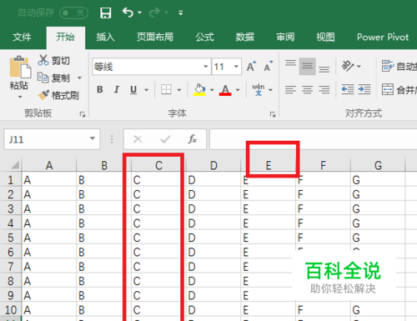This screenshot has width=417, height=321.
Task: Toggle underline formatting
Action: click(x=133, y=89)
